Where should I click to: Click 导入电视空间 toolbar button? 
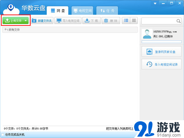[68, 21]
